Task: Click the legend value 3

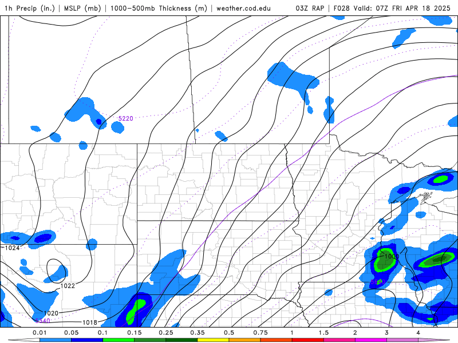Action: (387, 333)
